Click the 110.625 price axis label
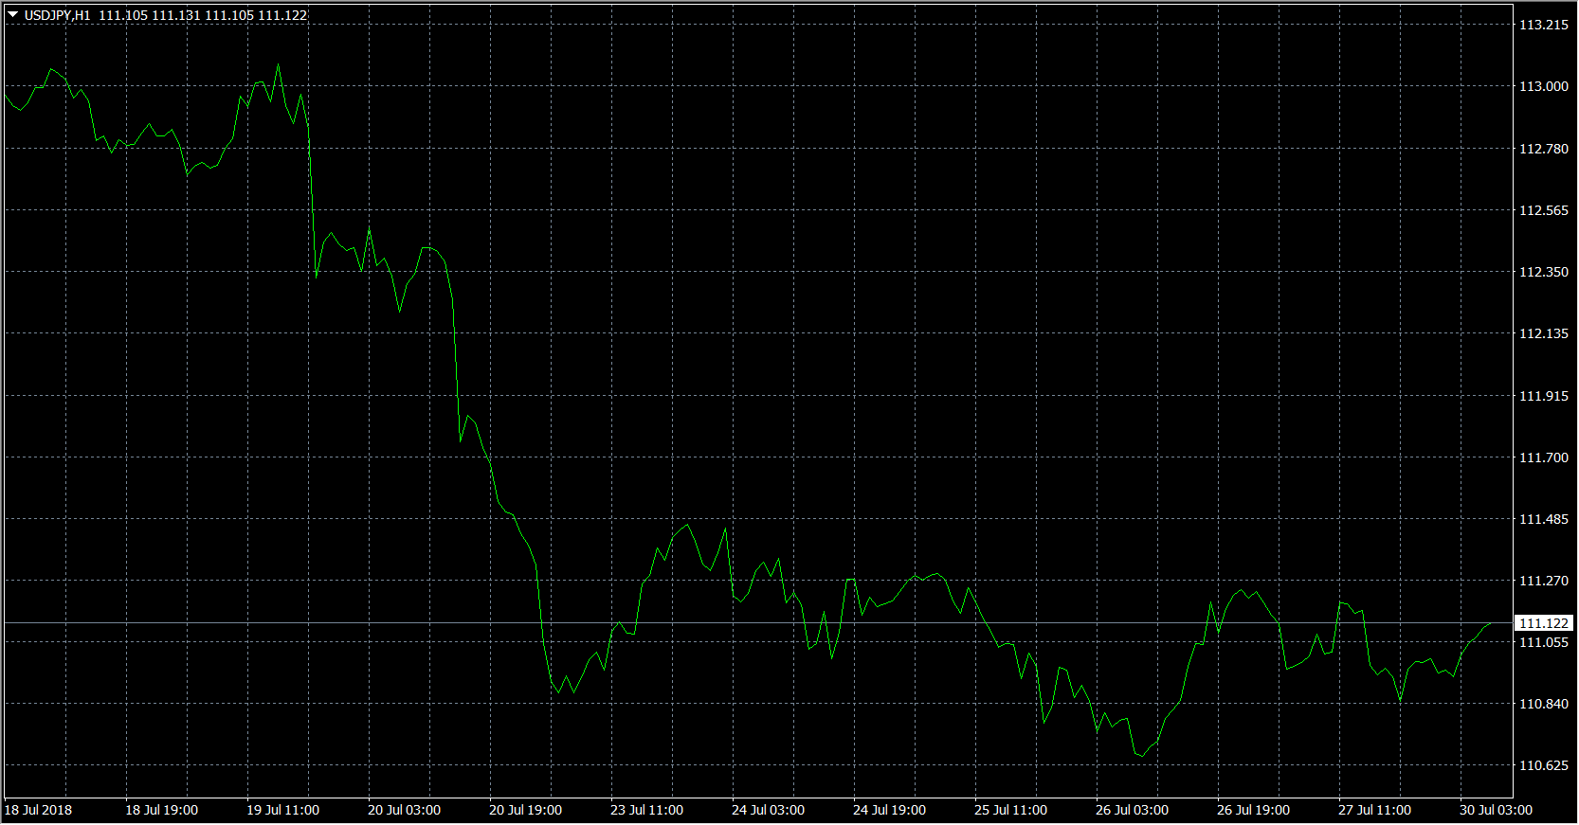This screenshot has height=825, width=1579. [x=1543, y=765]
